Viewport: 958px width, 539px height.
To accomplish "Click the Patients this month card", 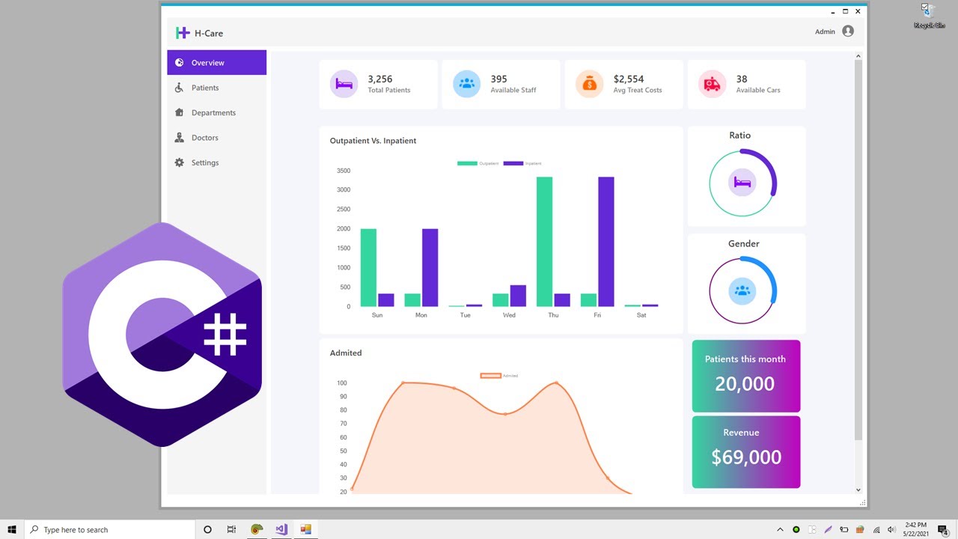I will 746,376.
